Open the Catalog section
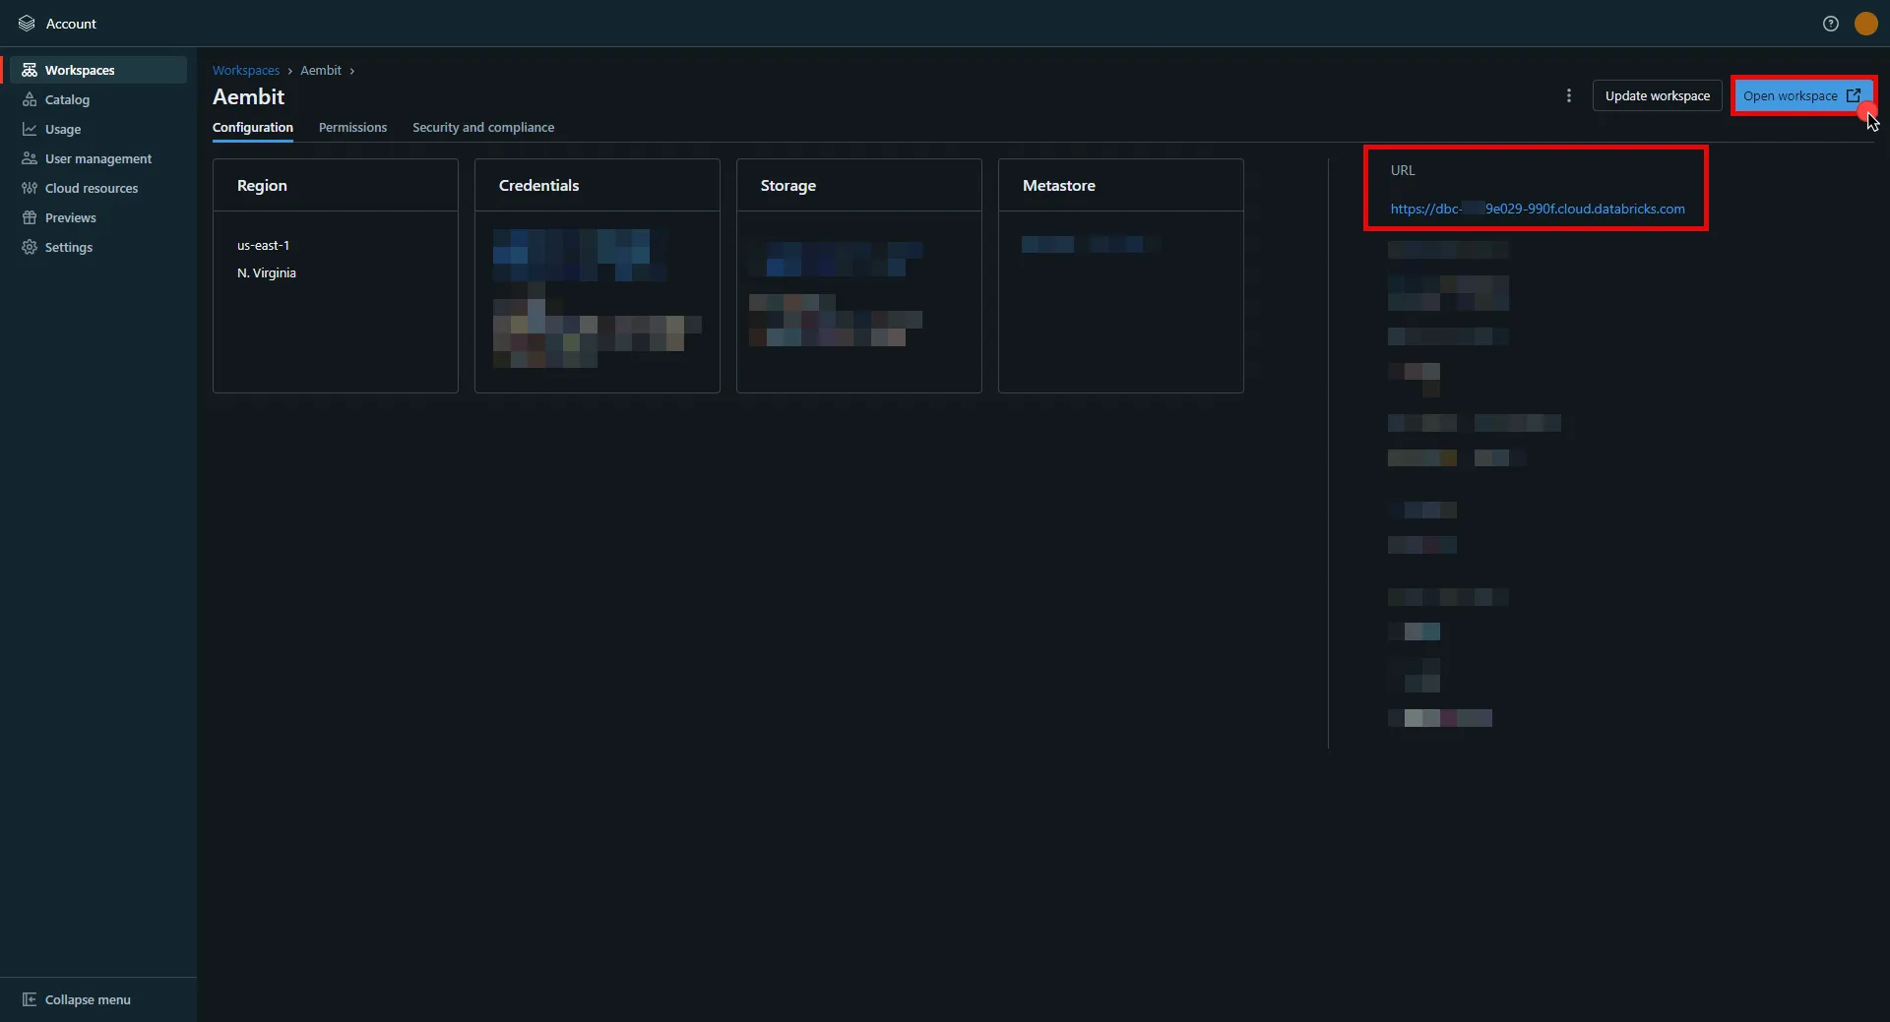The width and height of the screenshot is (1890, 1022). click(x=30, y=99)
